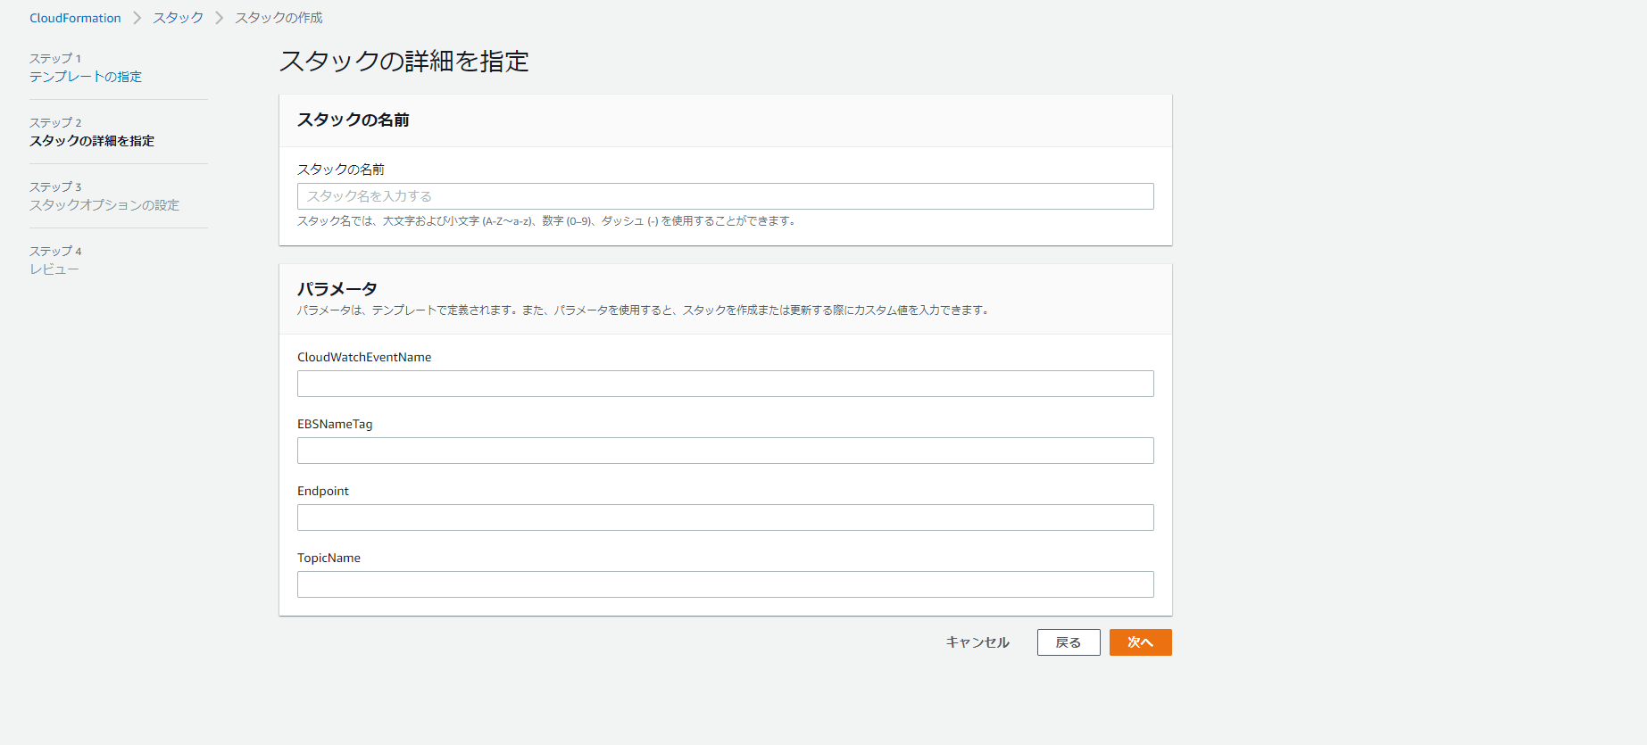Return to step 1 テンプレートの指定
The height and width of the screenshot is (745, 1647).
click(86, 77)
